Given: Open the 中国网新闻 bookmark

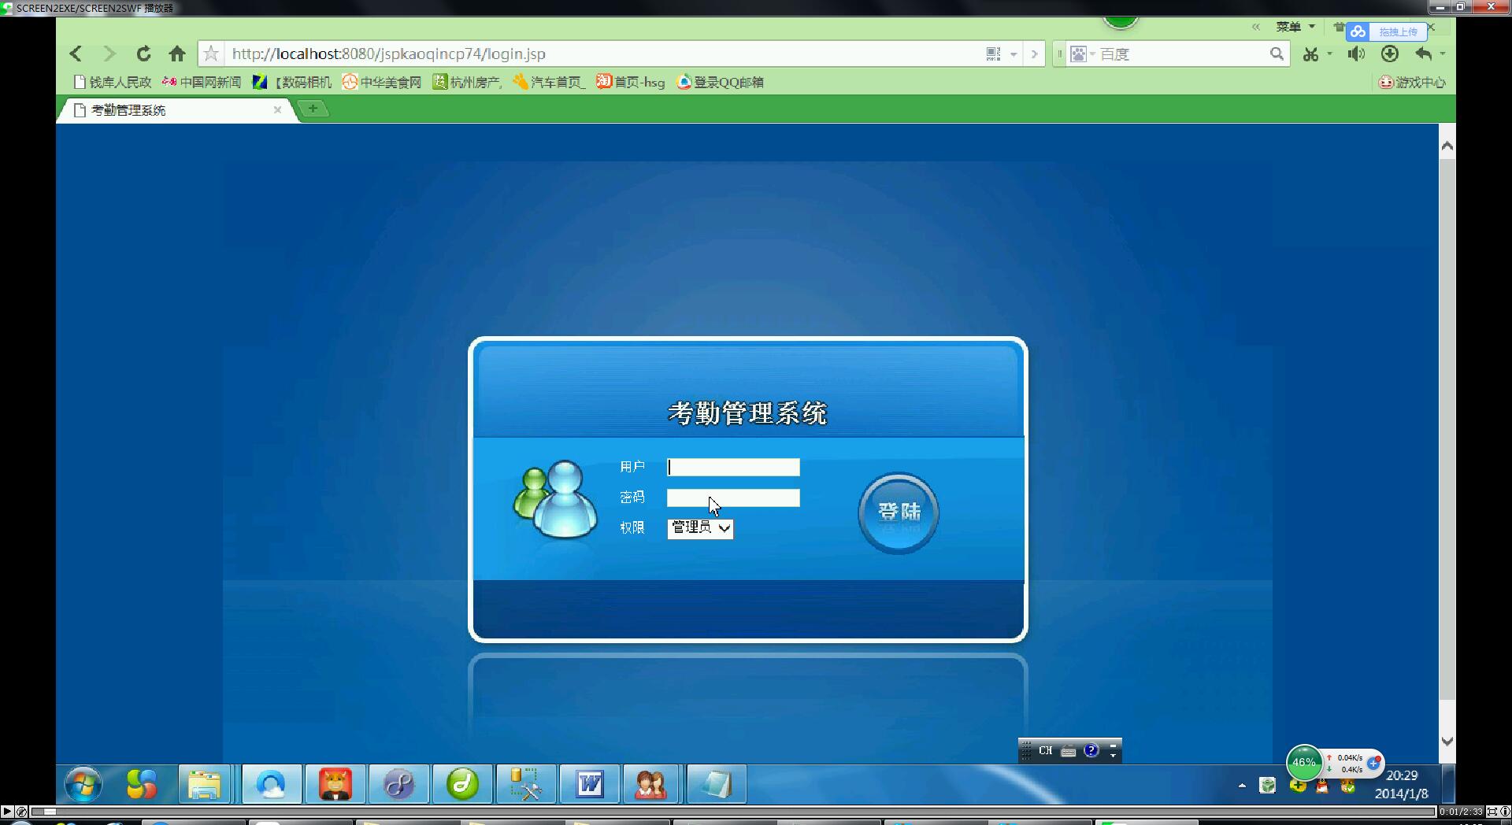Looking at the screenshot, I should click(x=202, y=82).
